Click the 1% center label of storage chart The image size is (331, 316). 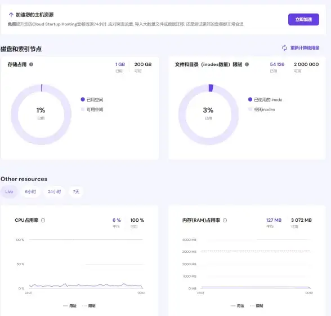coord(41,110)
